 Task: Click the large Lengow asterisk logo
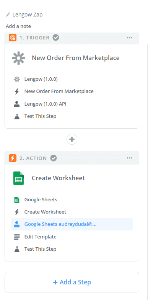point(19,58)
